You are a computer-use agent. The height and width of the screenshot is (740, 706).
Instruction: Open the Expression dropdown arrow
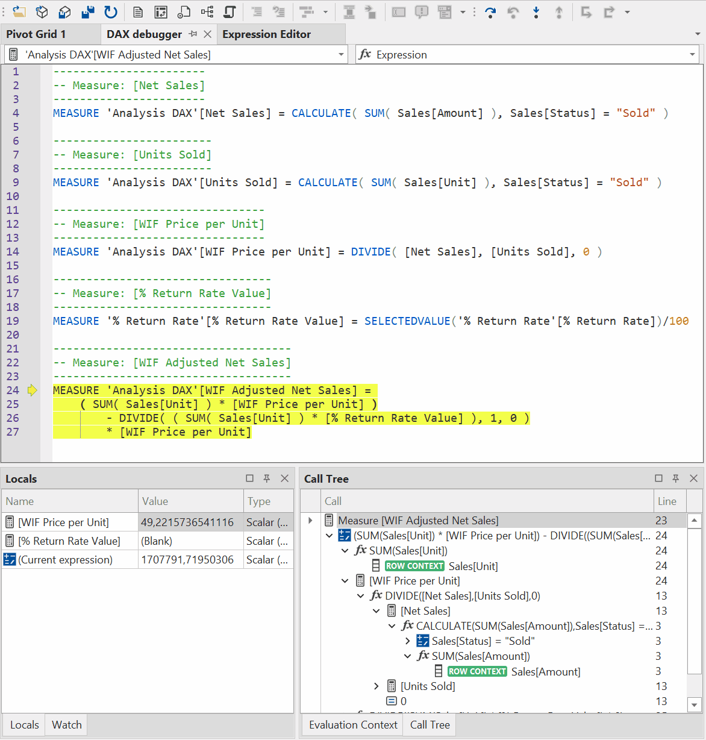(692, 55)
